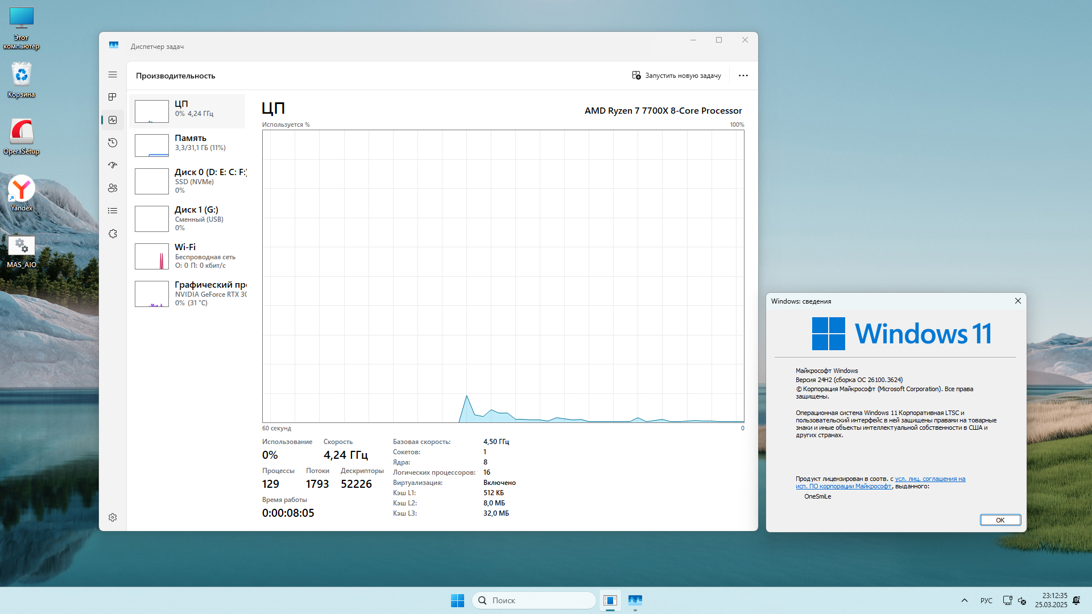Open Task Manager settings gear
The height and width of the screenshot is (614, 1092).
coord(113,517)
